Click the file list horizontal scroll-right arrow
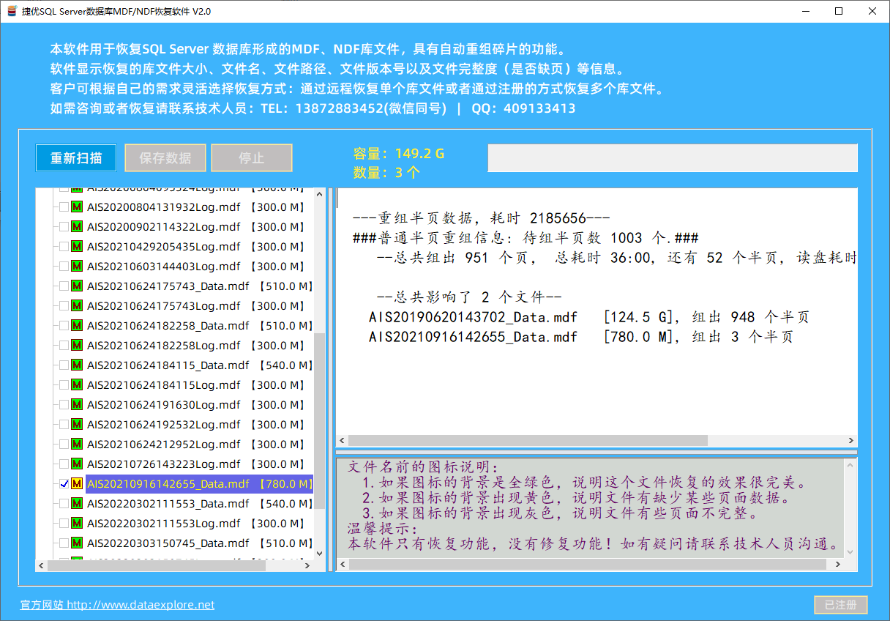 (307, 565)
